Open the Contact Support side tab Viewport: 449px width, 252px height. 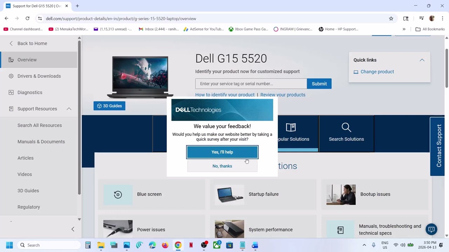pyautogui.click(x=437, y=146)
